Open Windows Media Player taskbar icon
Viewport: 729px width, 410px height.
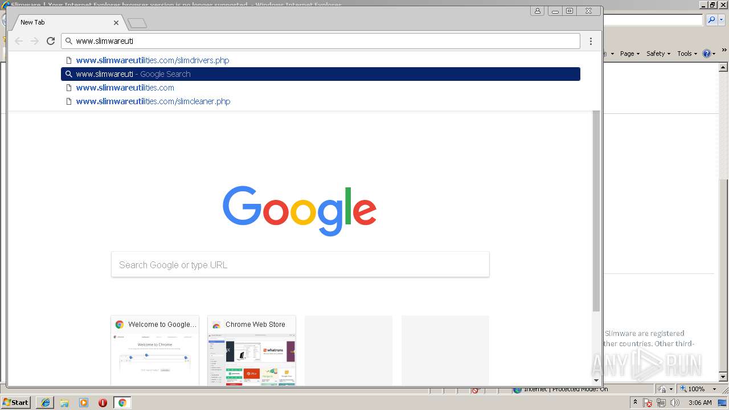pyautogui.click(x=84, y=403)
